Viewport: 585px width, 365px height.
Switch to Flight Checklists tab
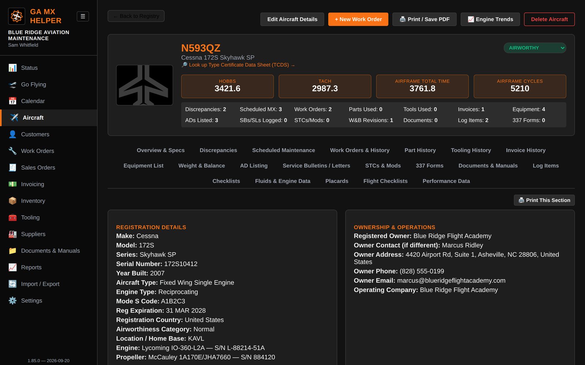pos(385,181)
